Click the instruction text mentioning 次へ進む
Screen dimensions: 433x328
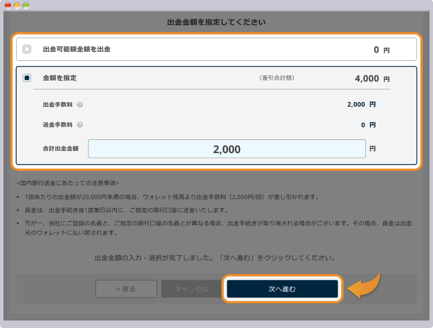[x=216, y=258]
